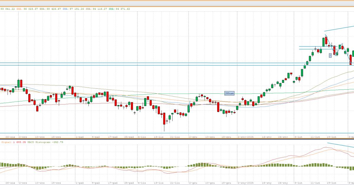The width and height of the screenshot is (354, 185).
Task: Click the Signal value label in MACD panel
Action: (13, 142)
